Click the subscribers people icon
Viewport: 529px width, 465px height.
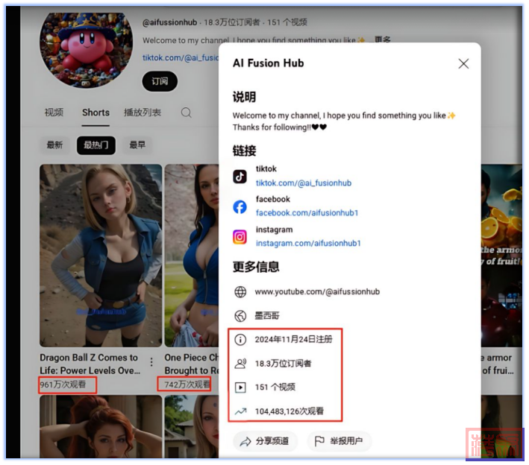[x=240, y=364]
